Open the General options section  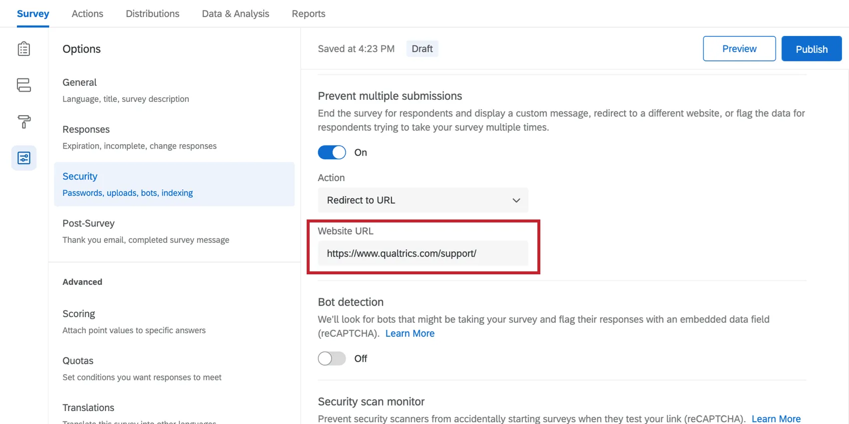[x=80, y=83]
